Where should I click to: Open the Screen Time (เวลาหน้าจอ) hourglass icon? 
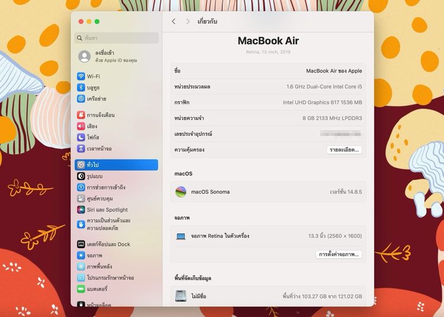tap(81, 149)
